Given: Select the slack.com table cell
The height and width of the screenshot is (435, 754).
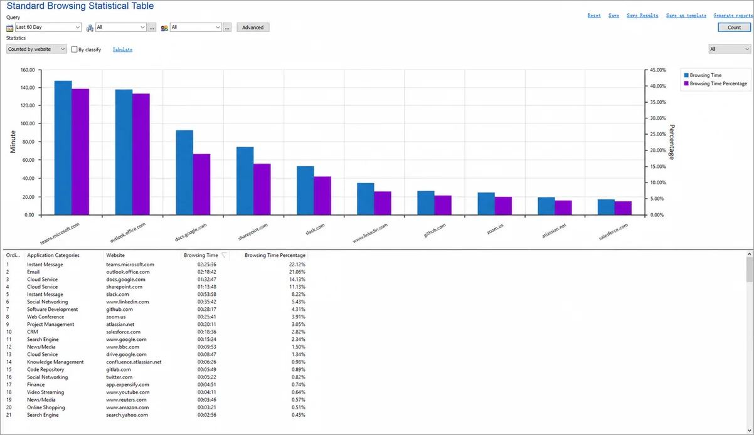Looking at the screenshot, I should click(118, 295).
